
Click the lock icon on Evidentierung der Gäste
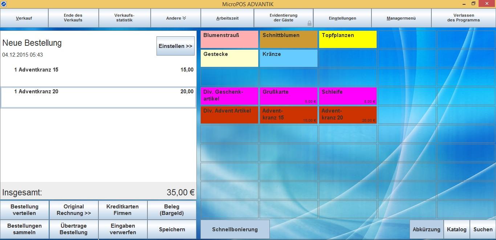(309, 23)
